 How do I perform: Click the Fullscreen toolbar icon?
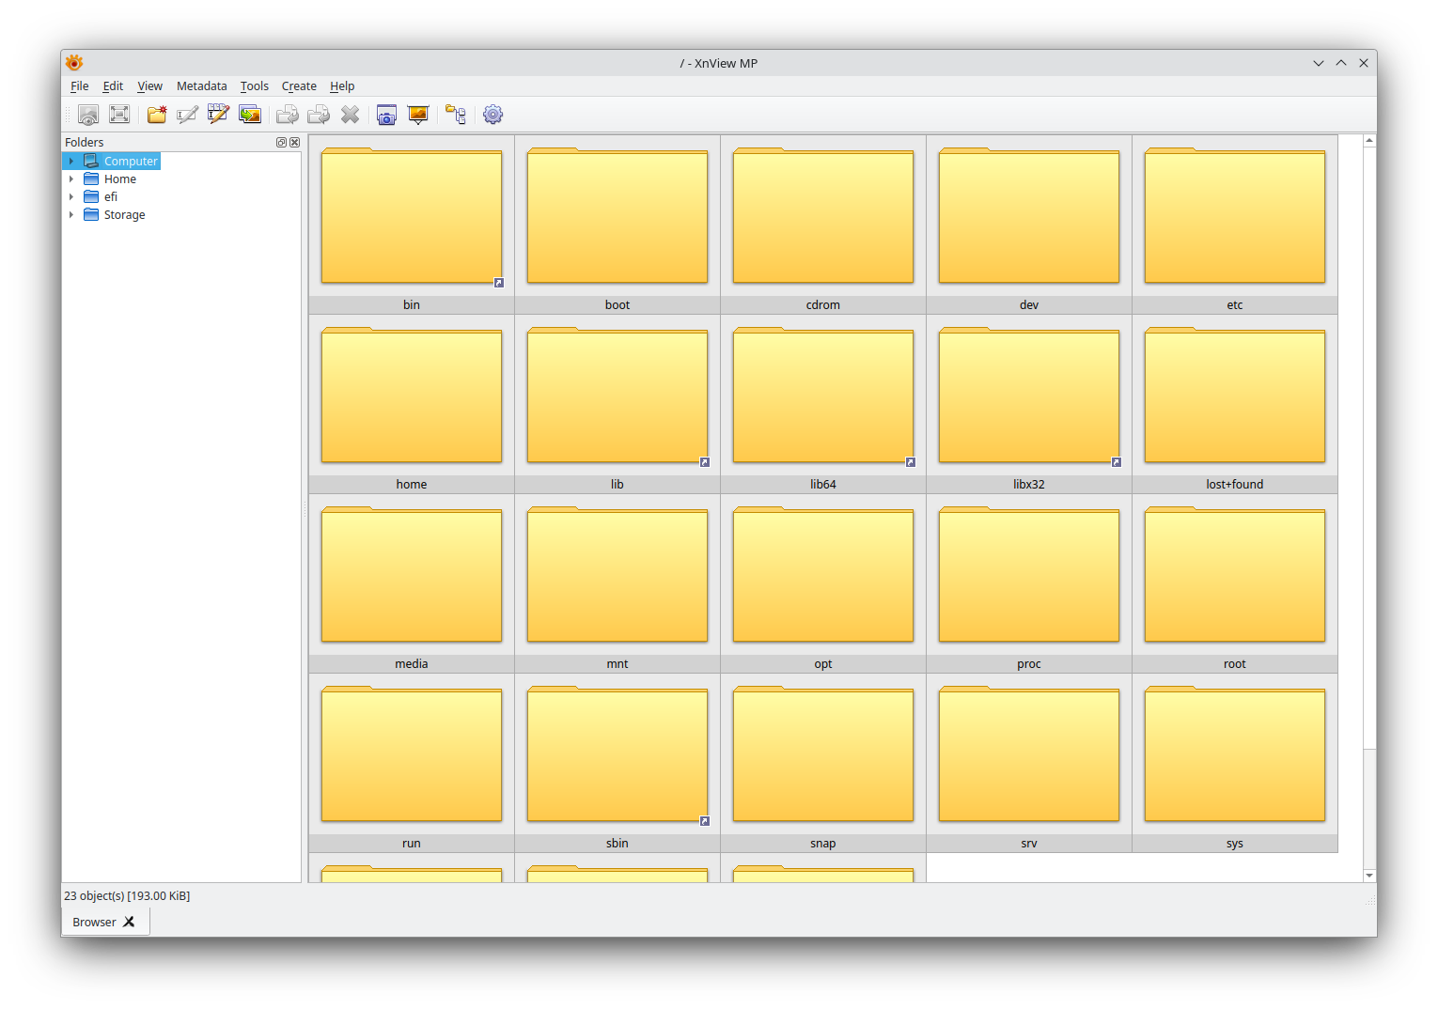click(x=119, y=115)
